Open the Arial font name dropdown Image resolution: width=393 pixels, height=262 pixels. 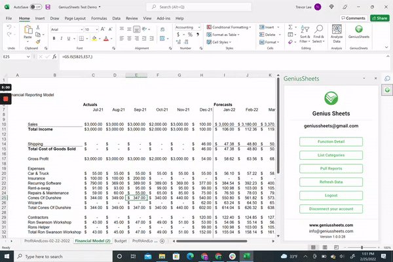pos(82,29)
